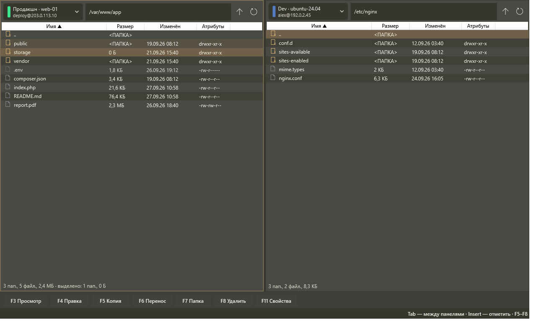The image size is (536, 335).
Task: Click the parent folder icon in right panel
Action: (x=273, y=34)
